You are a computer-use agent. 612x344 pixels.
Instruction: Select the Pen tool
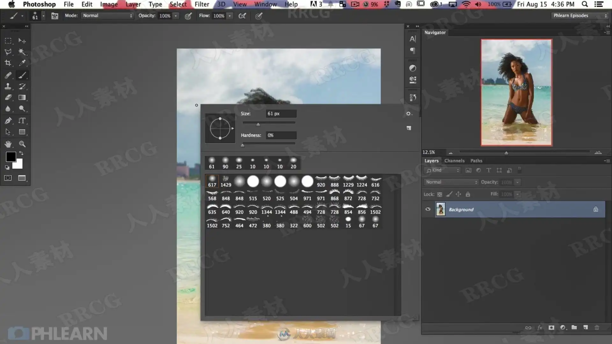(8, 121)
